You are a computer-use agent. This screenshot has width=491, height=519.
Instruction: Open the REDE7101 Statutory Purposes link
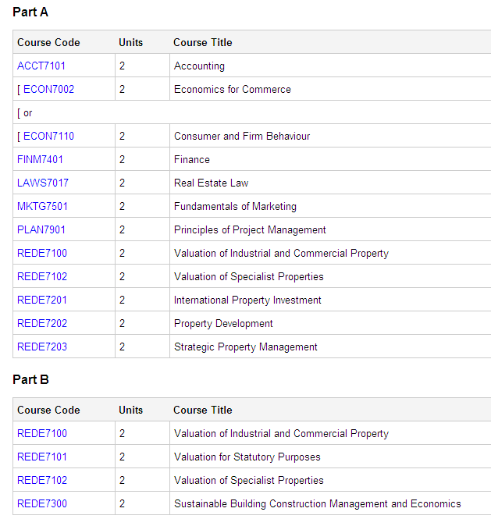point(42,457)
